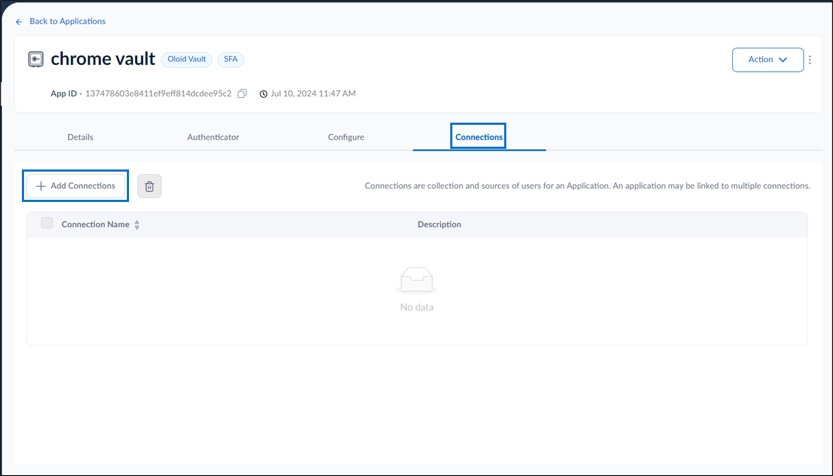
Task: Open the three-dot more options menu
Action: click(x=810, y=60)
